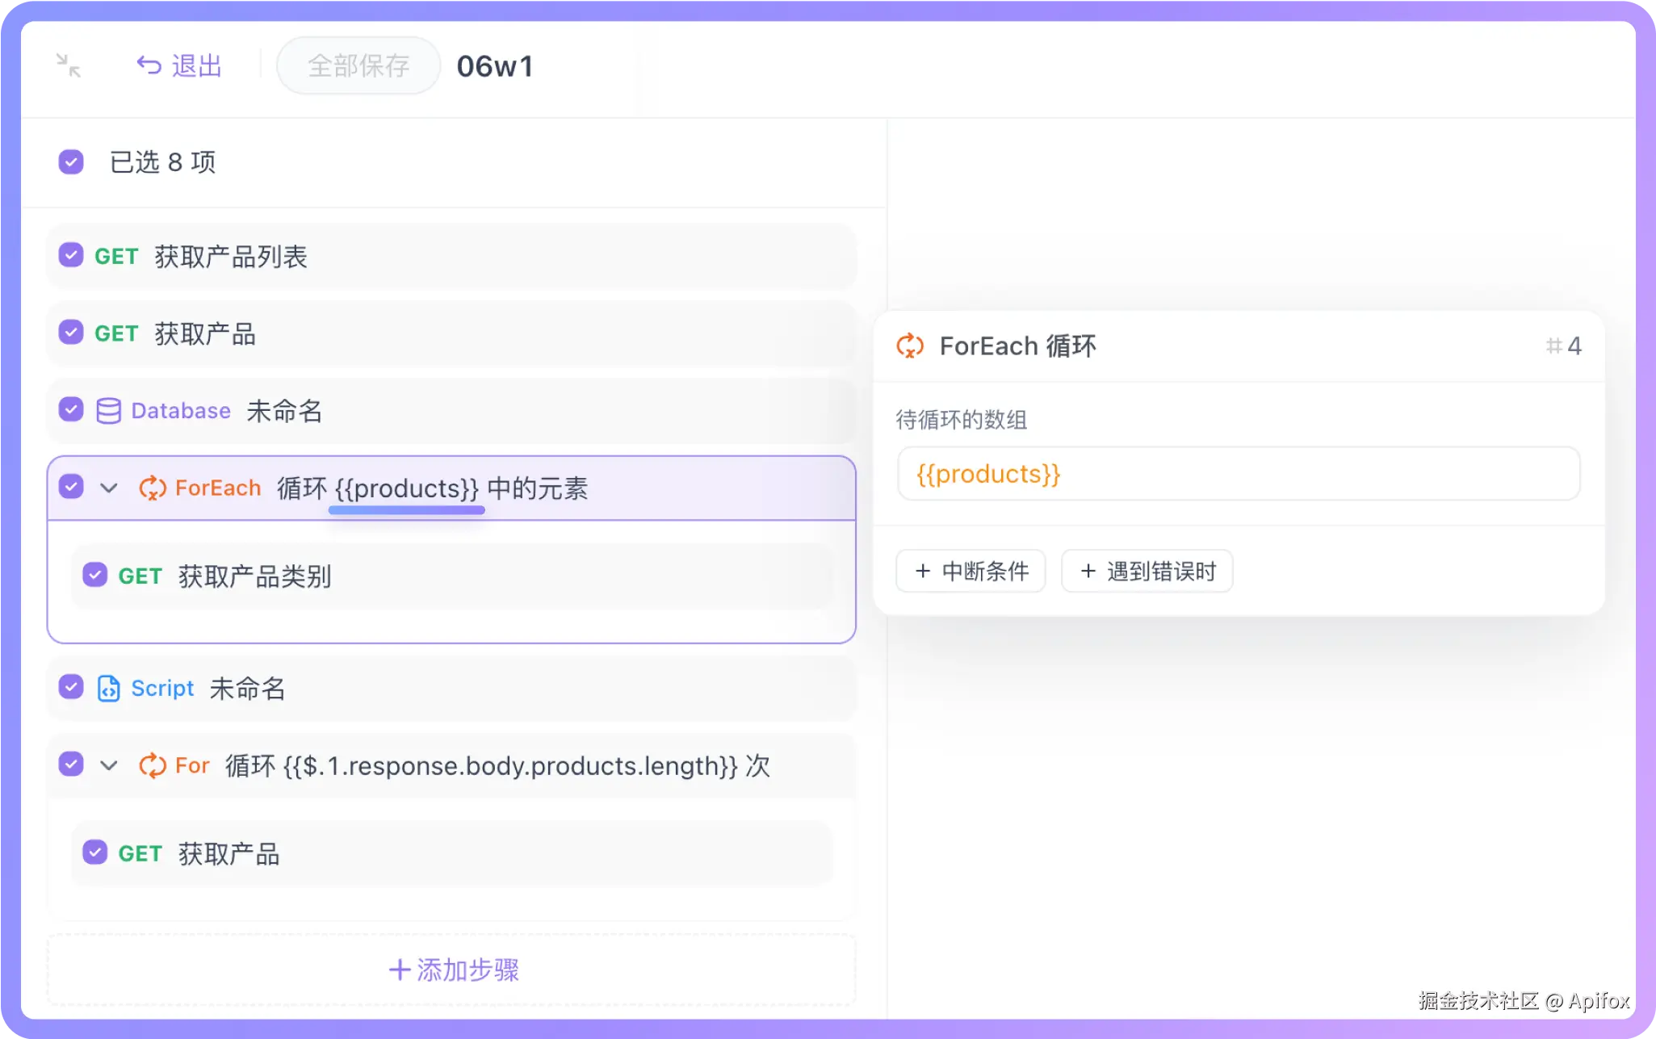Screen dimensions: 1656x1039
Task: Click the Database step icon
Action: coord(108,411)
